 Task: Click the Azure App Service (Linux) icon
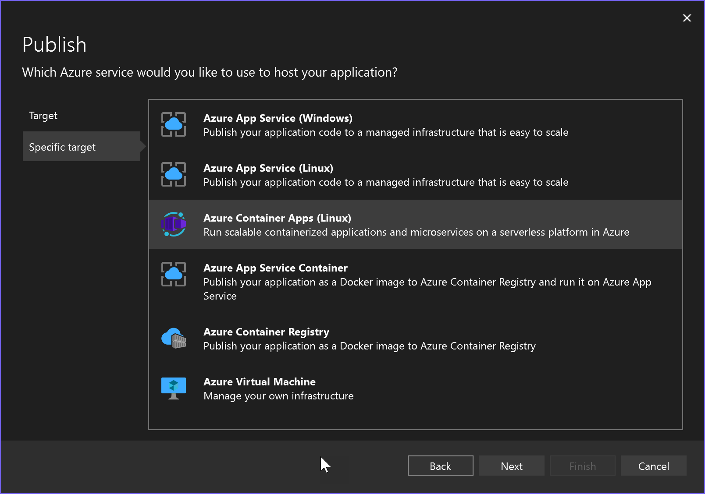(174, 175)
